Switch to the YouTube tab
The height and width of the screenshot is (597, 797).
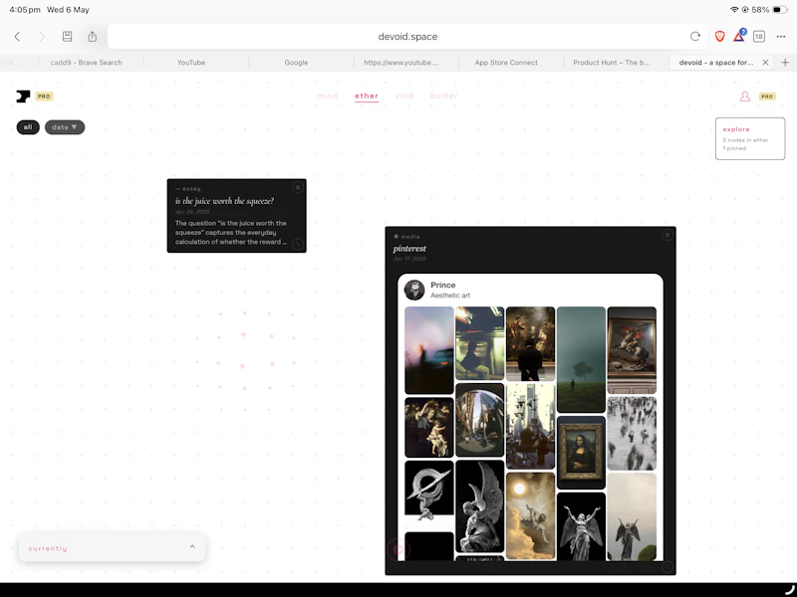coord(191,63)
